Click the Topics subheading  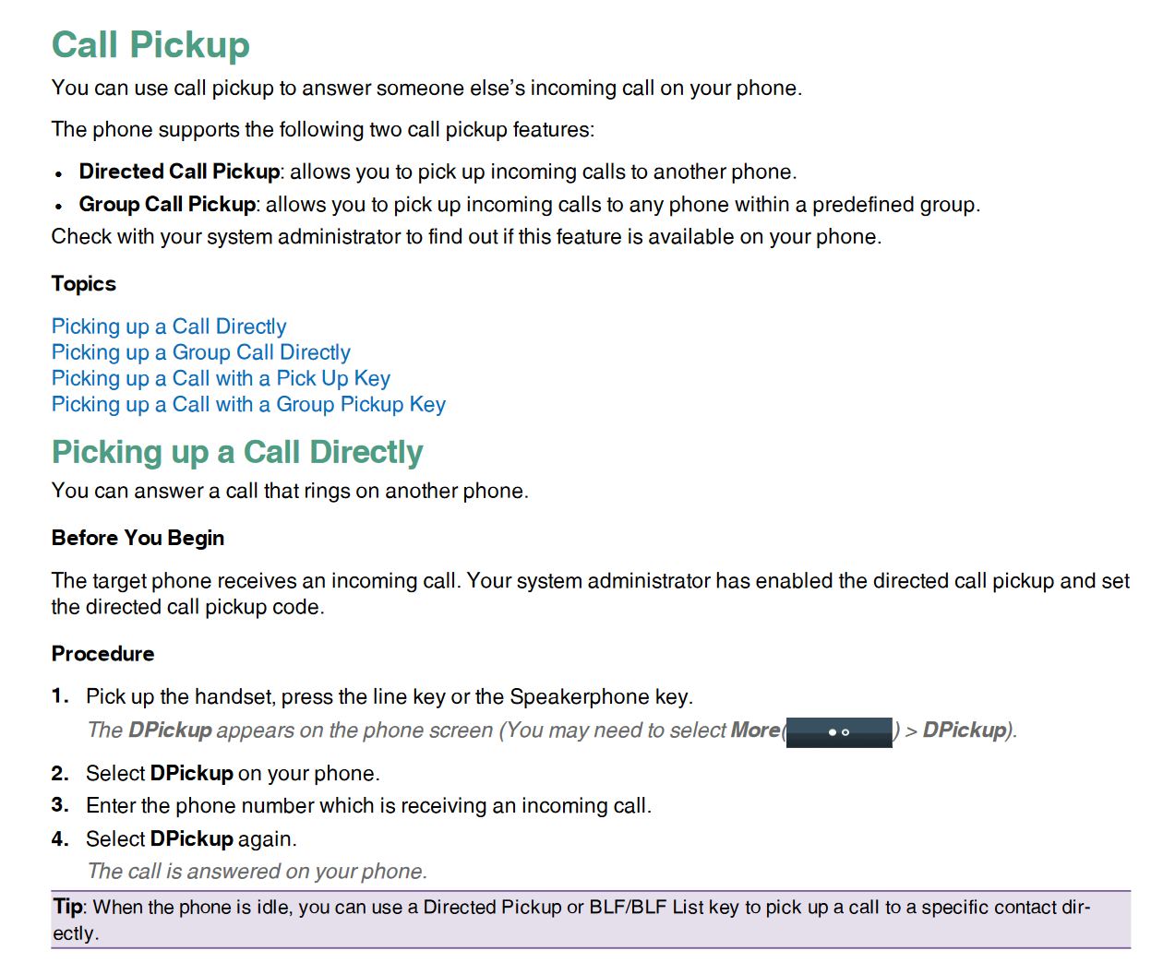[x=84, y=284]
